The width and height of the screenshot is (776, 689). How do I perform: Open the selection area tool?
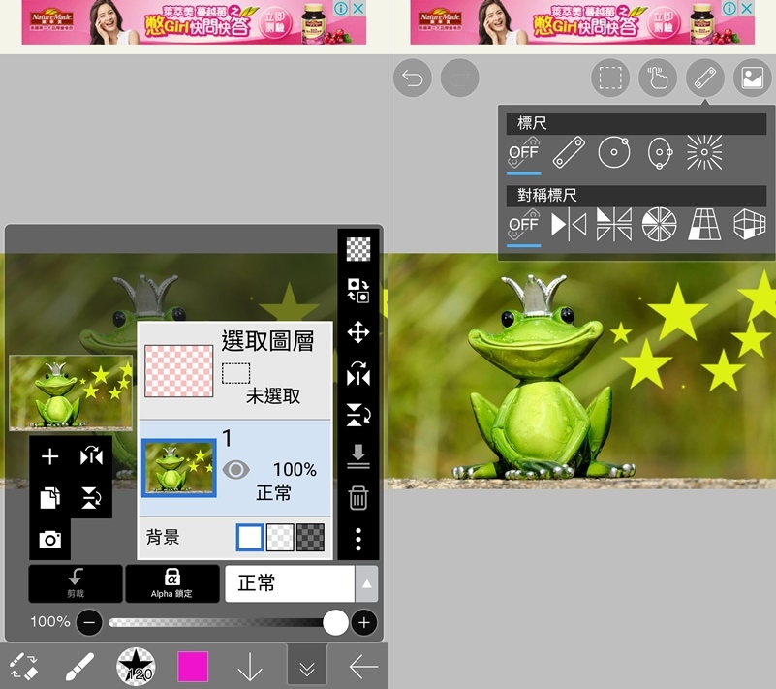coord(609,78)
